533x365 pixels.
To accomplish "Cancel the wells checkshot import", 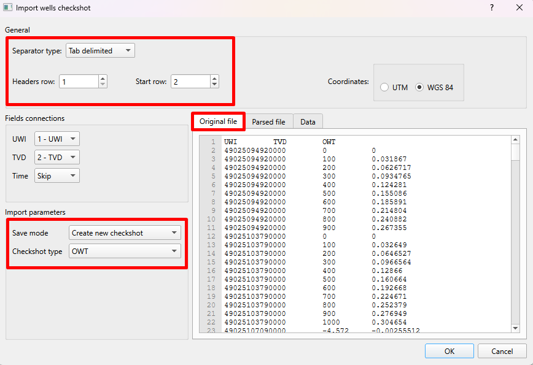I will click(502, 351).
